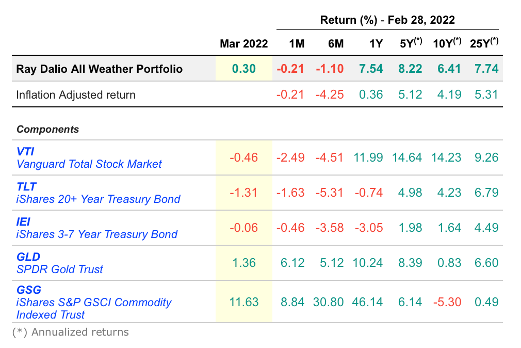Viewport: 521px width, 348px height.
Task: Select TLT 5Y return 4.98
Action: pyautogui.click(x=410, y=193)
